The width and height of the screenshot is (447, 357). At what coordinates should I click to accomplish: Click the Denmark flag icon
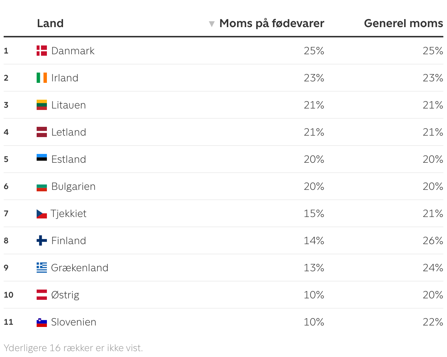point(42,51)
